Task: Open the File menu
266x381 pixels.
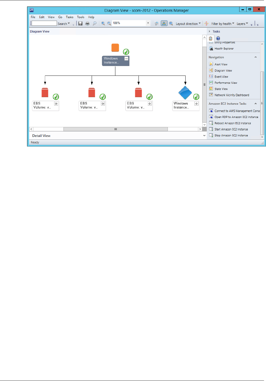Action: pos(33,17)
